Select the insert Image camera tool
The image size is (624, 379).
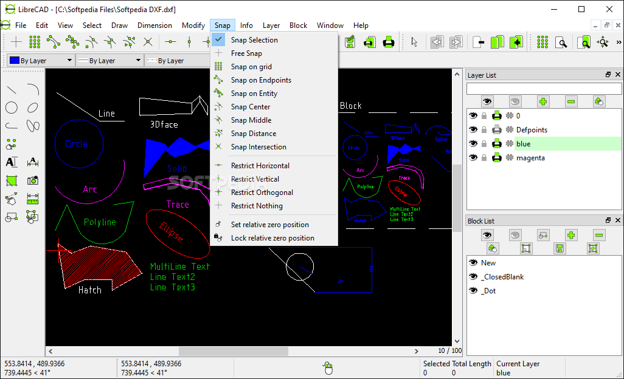pos(33,180)
